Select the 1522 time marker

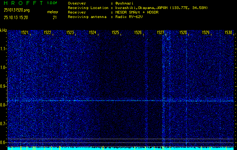[47, 32]
